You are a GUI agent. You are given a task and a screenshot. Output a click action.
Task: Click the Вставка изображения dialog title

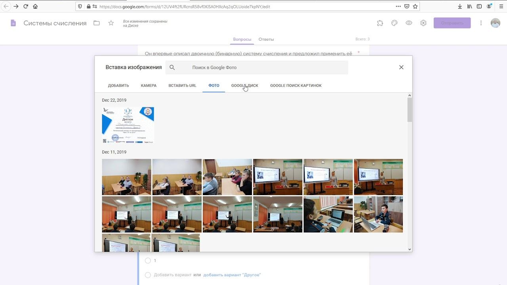[133, 67]
